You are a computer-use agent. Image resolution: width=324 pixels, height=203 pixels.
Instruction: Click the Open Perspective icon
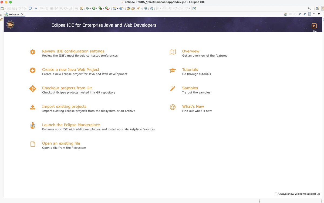318,8
